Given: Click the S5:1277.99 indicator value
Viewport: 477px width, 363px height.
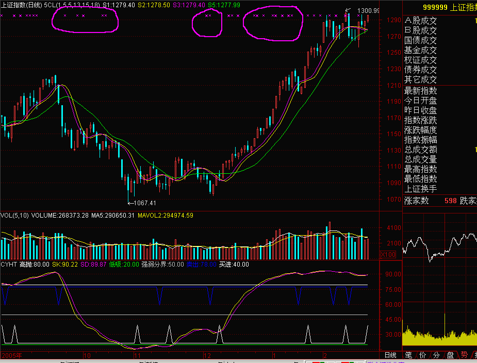Looking at the screenshot, I should tap(224, 5).
